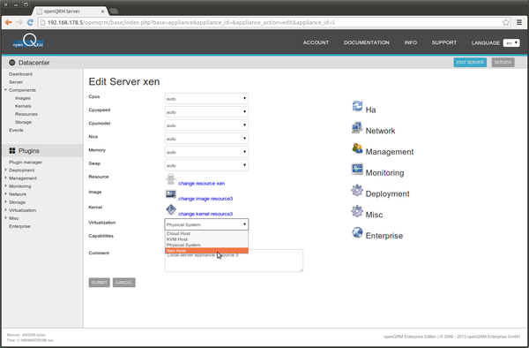The height and width of the screenshot is (348, 529).
Task: Open Events in sidebar
Action: pos(16,130)
